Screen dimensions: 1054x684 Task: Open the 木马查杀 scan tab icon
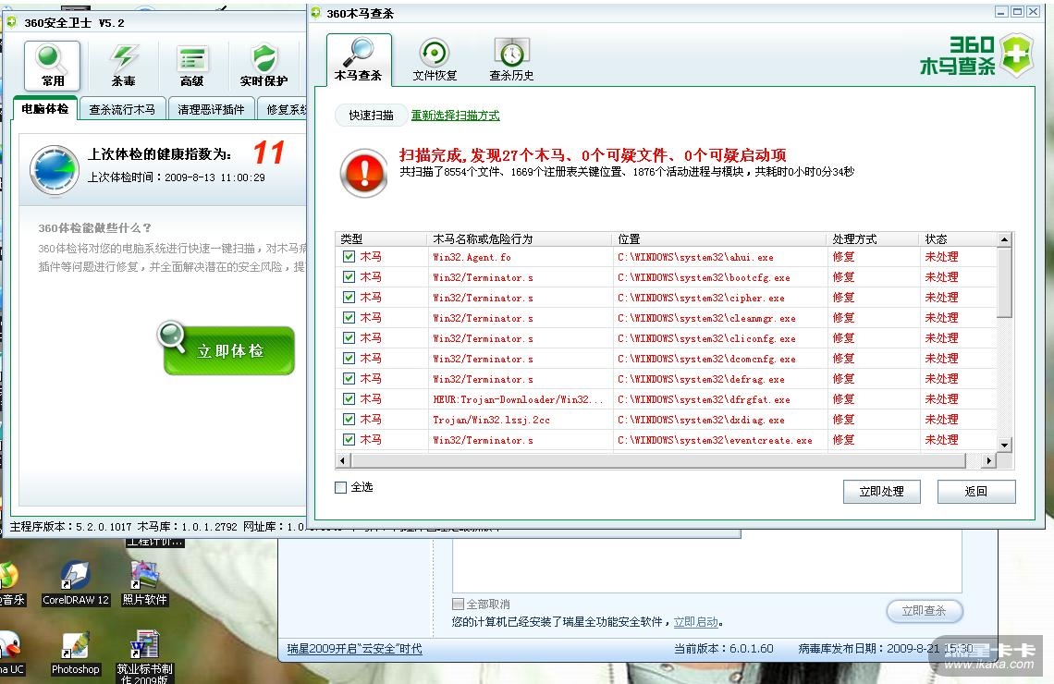(x=359, y=59)
